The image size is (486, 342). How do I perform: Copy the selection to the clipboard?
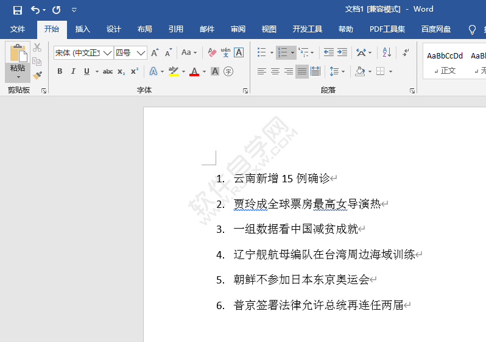click(37, 62)
